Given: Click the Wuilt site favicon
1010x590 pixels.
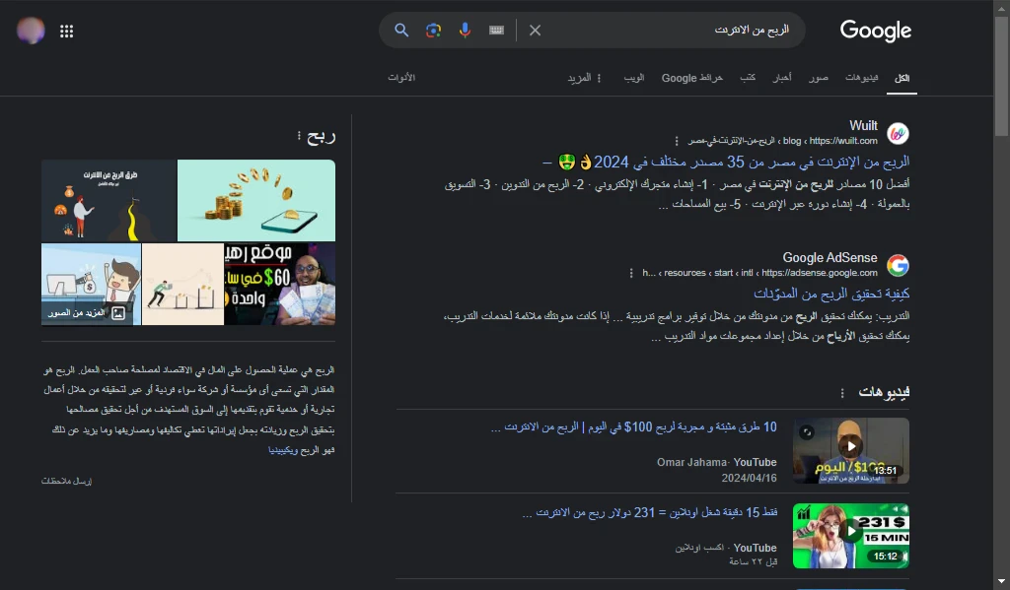Looking at the screenshot, I should point(898,133).
